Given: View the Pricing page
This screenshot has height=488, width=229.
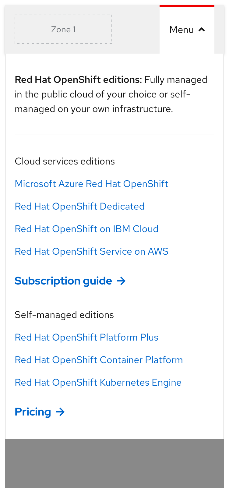Looking at the screenshot, I should 33,412.
